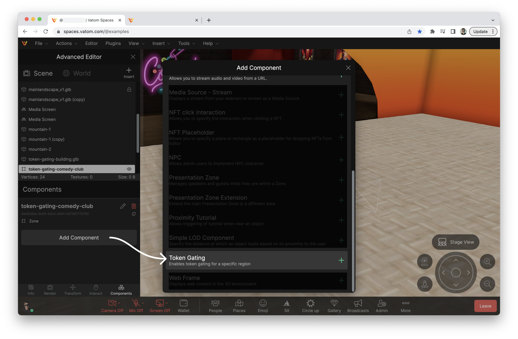This screenshot has width=518, height=339.
Task: Click the Insert plus icon in editor
Action: 129,73
